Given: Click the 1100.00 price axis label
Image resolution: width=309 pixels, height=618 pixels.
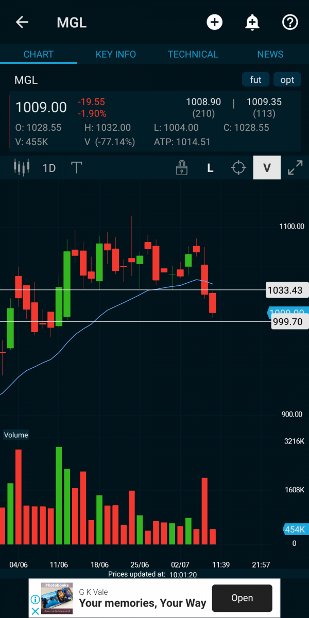Looking at the screenshot, I should [x=291, y=226].
